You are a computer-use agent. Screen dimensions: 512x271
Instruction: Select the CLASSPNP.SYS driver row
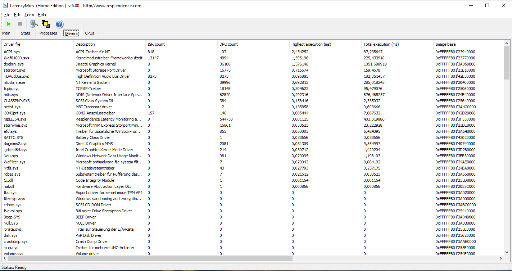(x=253, y=101)
